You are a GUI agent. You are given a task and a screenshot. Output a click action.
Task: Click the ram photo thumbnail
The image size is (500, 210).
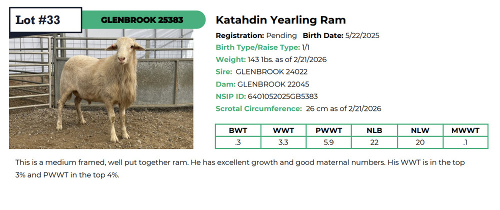click(101, 90)
